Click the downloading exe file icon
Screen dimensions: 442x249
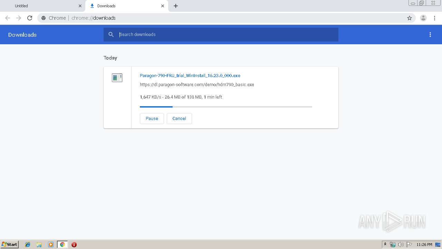point(117,77)
